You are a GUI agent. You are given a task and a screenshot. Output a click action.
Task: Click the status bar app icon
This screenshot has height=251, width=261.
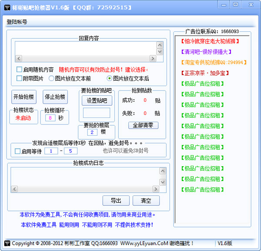[x=7, y=243]
